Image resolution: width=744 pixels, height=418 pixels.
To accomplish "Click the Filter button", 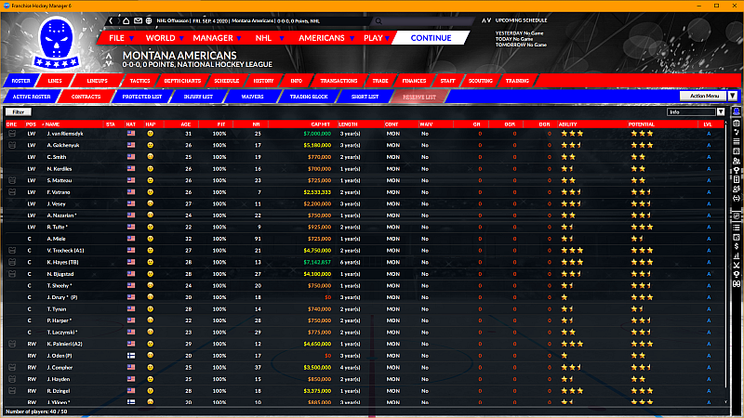I will pyautogui.click(x=17, y=111).
